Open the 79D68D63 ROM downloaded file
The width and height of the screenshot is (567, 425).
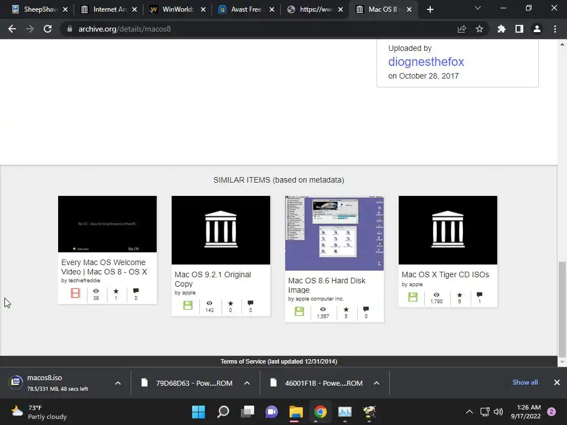click(x=187, y=383)
